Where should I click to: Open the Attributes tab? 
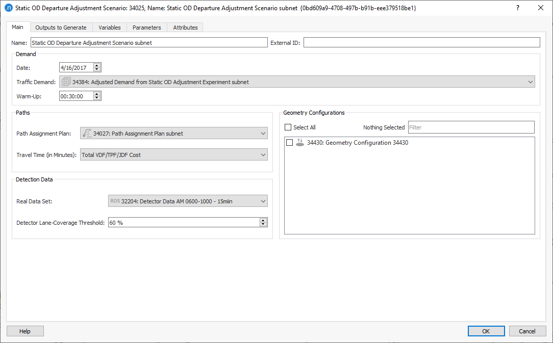click(x=185, y=27)
